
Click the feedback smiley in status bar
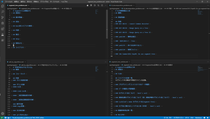tap(204, 118)
